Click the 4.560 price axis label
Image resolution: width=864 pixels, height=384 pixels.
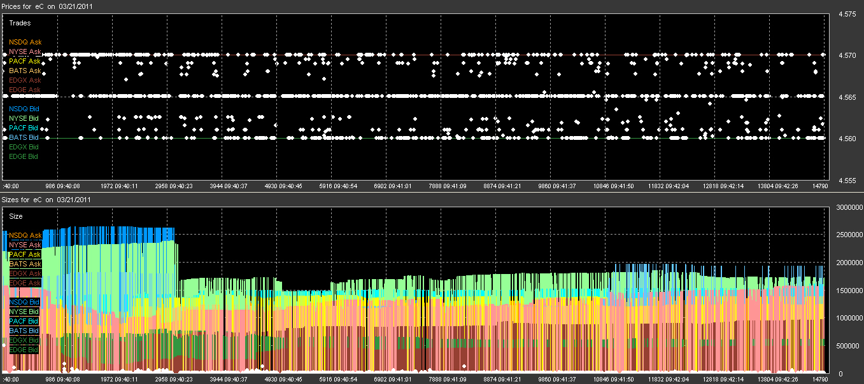(847, 139)
